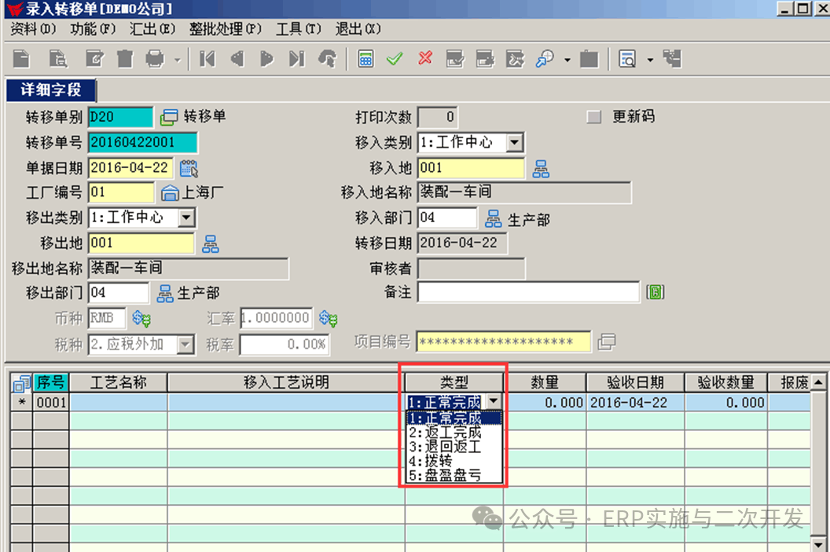The image size is (830, 552).
Task: Go to the last record
Action: click(296, 59)
